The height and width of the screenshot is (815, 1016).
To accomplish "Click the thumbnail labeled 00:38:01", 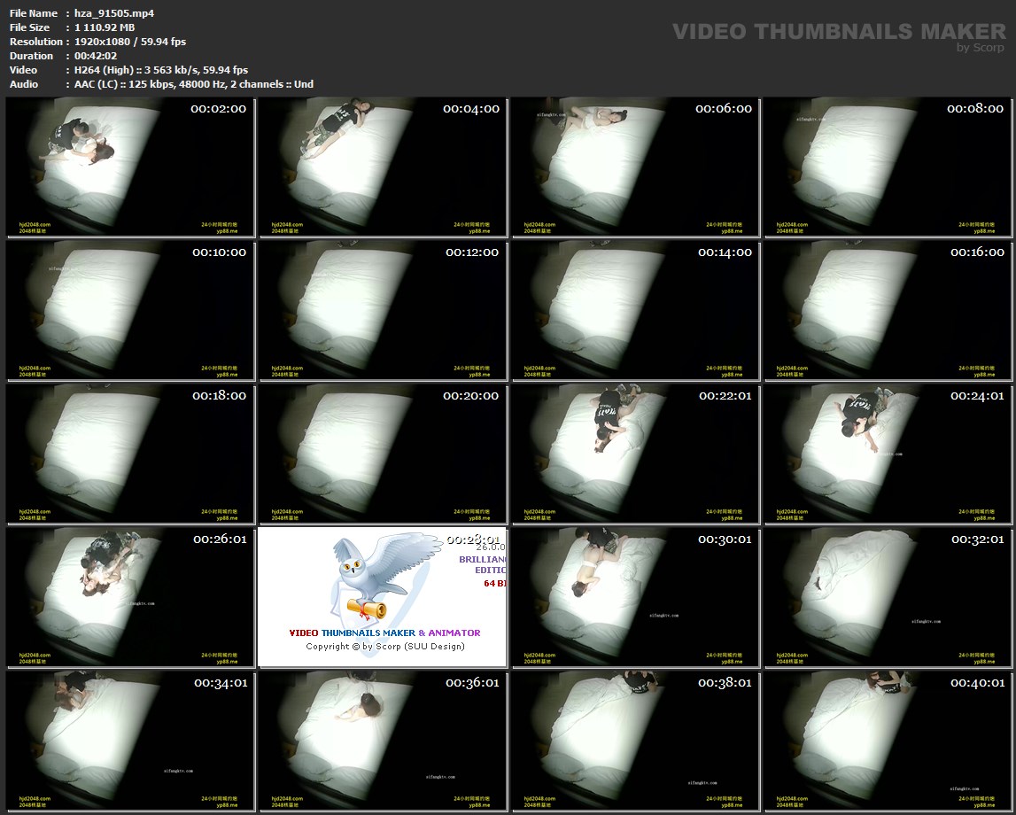I will [x=635, y=741].
